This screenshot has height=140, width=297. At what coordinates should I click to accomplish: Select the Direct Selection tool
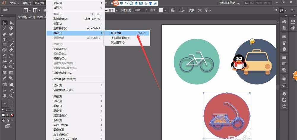[x=11, y=23]
